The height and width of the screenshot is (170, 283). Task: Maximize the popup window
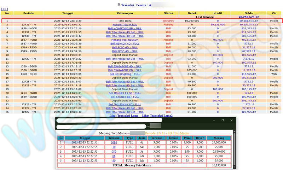[223, 120]
